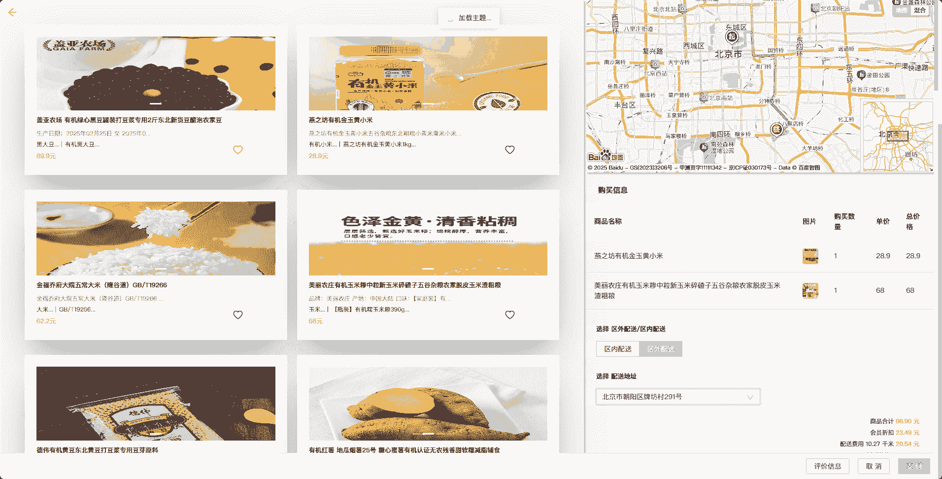This screenshot has width=942, height=479.
Task: Click the 支付 pay button
Action: pyautogui.click(x=914, y=466)
